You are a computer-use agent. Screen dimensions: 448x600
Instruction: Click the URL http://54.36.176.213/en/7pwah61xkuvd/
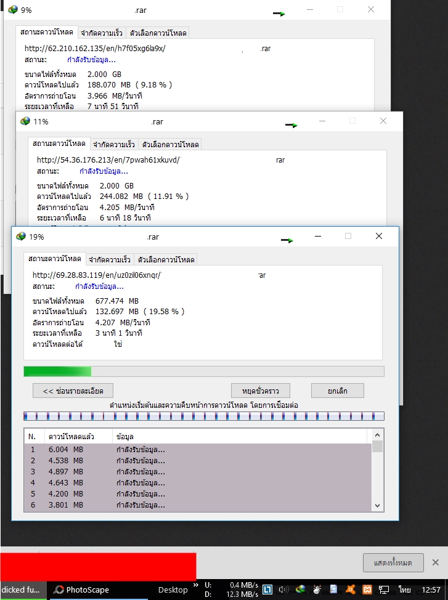tap(108, 160)
